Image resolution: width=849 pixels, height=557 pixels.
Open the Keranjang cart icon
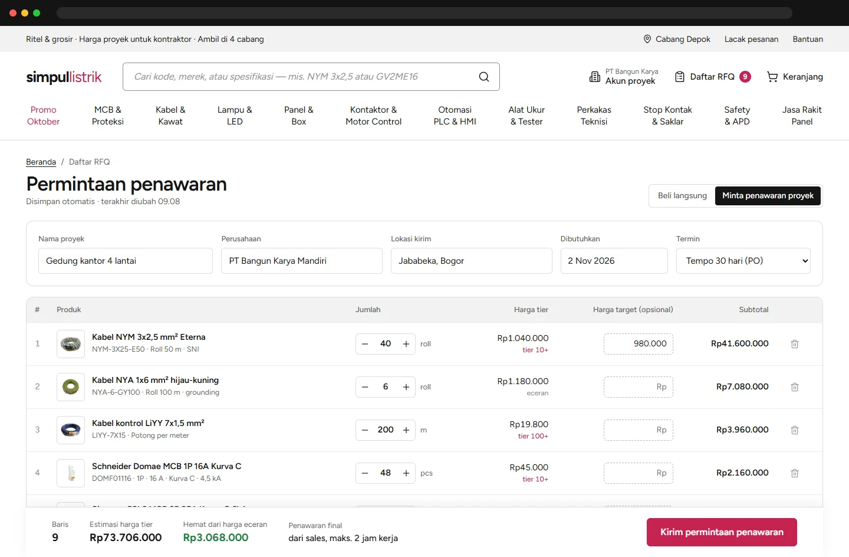(772, 77)
